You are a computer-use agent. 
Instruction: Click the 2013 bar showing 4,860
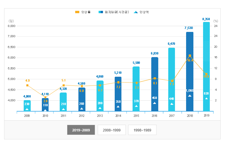tap(100, 94)
